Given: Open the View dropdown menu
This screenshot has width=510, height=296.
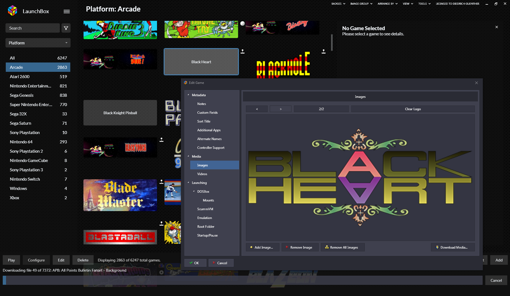Looking at the screenshot, I should (408, 4).
